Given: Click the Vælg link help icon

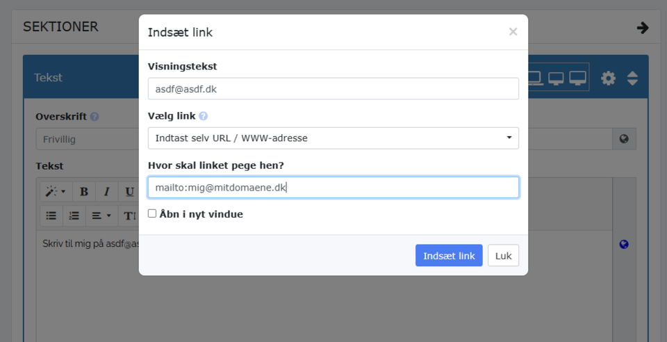Looking at the screenshot, I should pos(204,116).
